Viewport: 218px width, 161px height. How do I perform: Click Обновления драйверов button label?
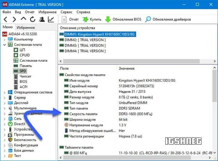172,19
